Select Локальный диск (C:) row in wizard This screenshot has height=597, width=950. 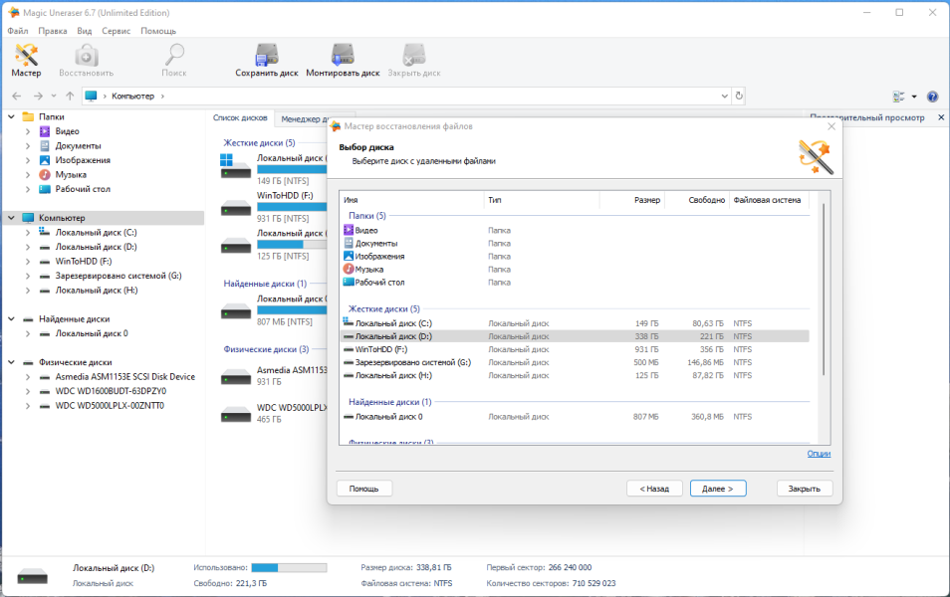[x=575, y=323]
